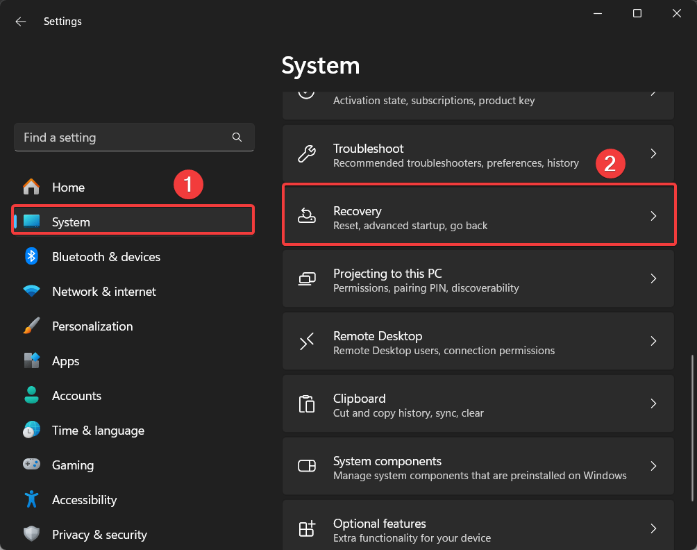Open Apps settings category

point(66,362)
